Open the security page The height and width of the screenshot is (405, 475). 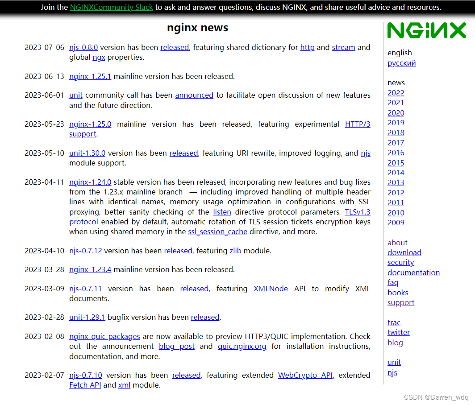[400, 263]
